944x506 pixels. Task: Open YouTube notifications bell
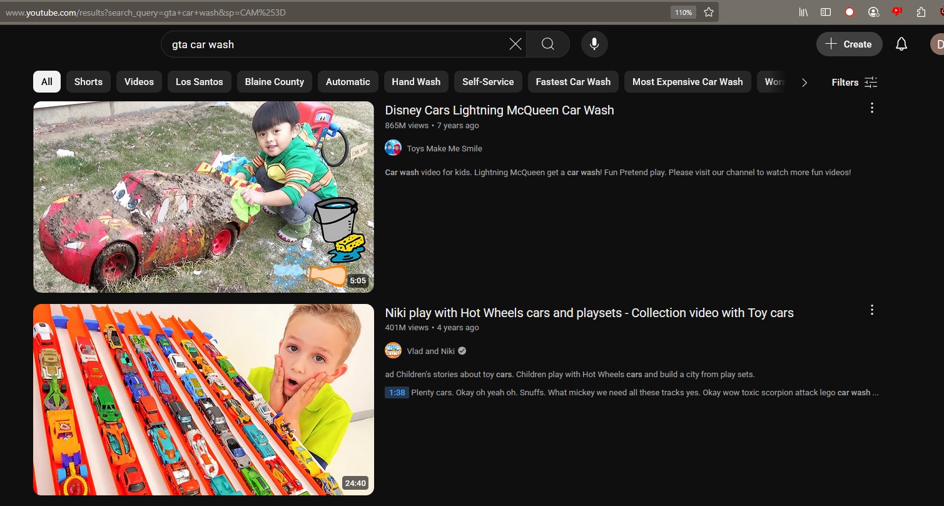901,44
